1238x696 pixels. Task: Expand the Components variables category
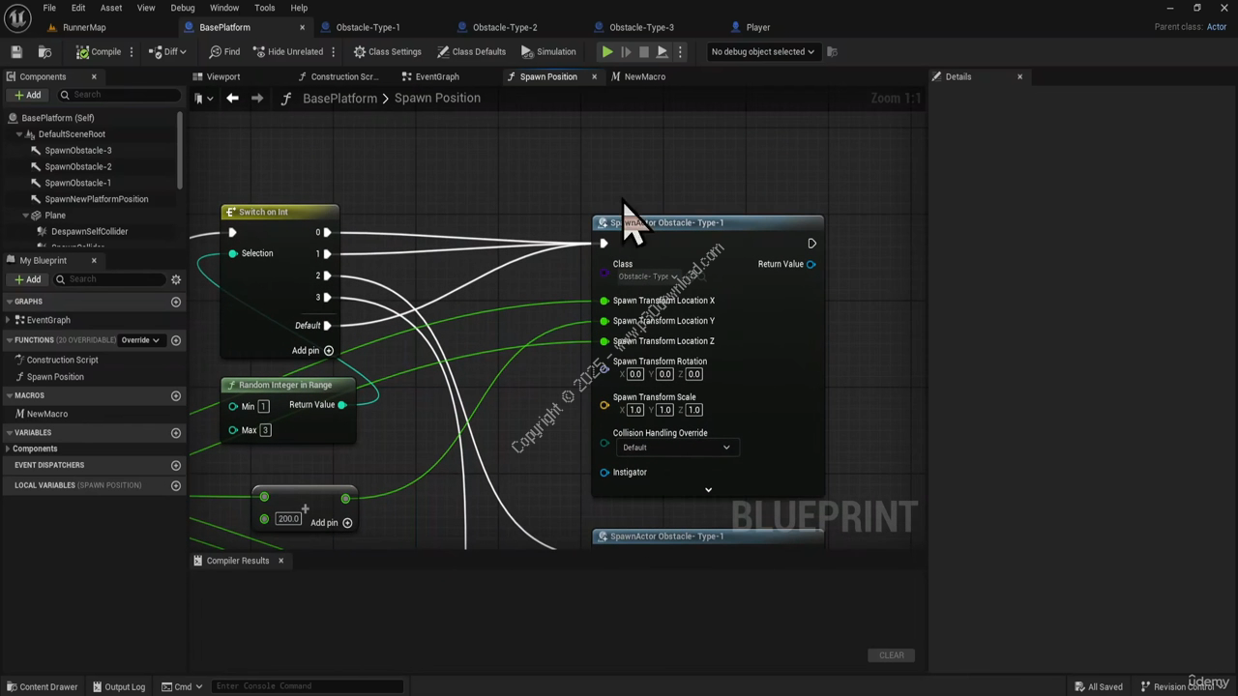point(9,449)
